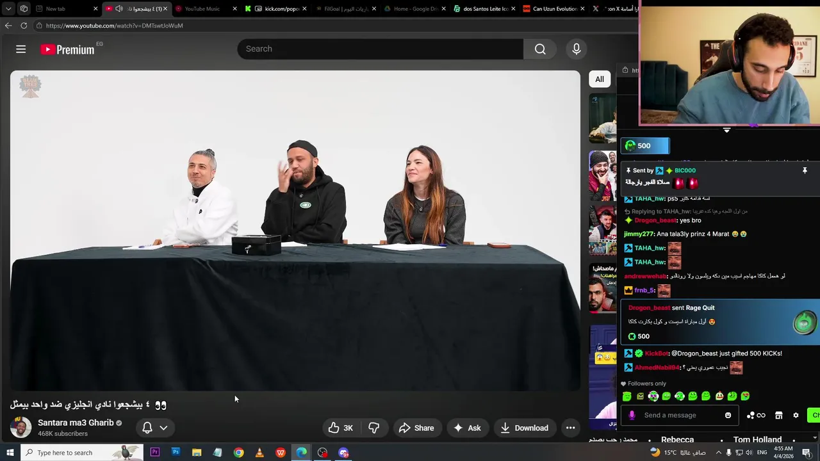Reload the page with refresh icon
The image size is (820, 461).
pos(24,26)
